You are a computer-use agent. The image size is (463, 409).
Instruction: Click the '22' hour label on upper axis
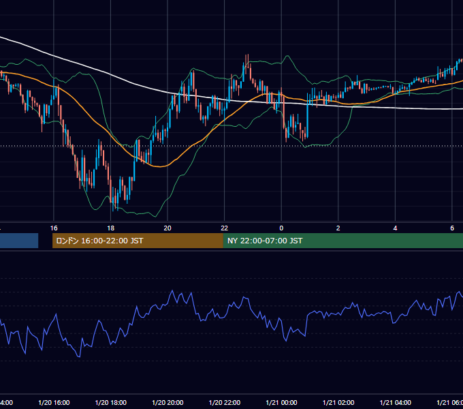point(225,228)
